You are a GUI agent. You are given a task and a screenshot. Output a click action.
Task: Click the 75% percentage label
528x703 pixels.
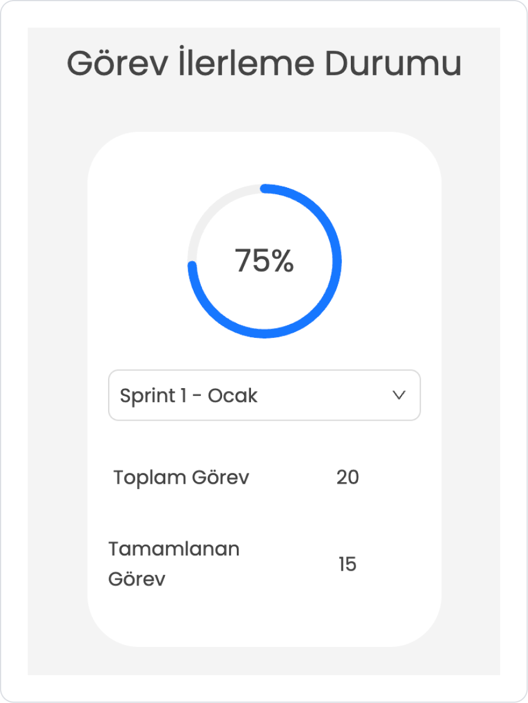point(265,261)
